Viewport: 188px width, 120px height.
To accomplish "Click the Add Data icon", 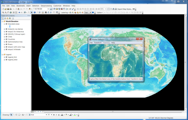I will 30,9.
